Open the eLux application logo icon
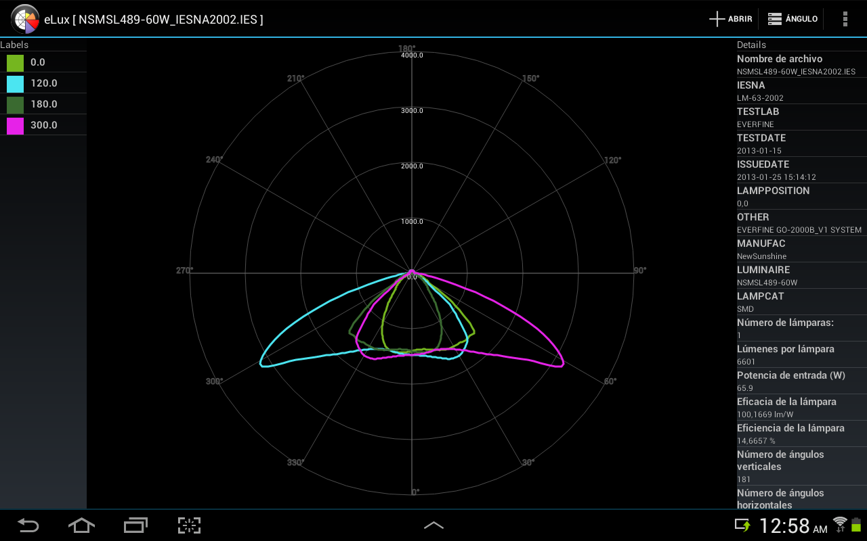 pyautogui.click(x=25, y=19)
